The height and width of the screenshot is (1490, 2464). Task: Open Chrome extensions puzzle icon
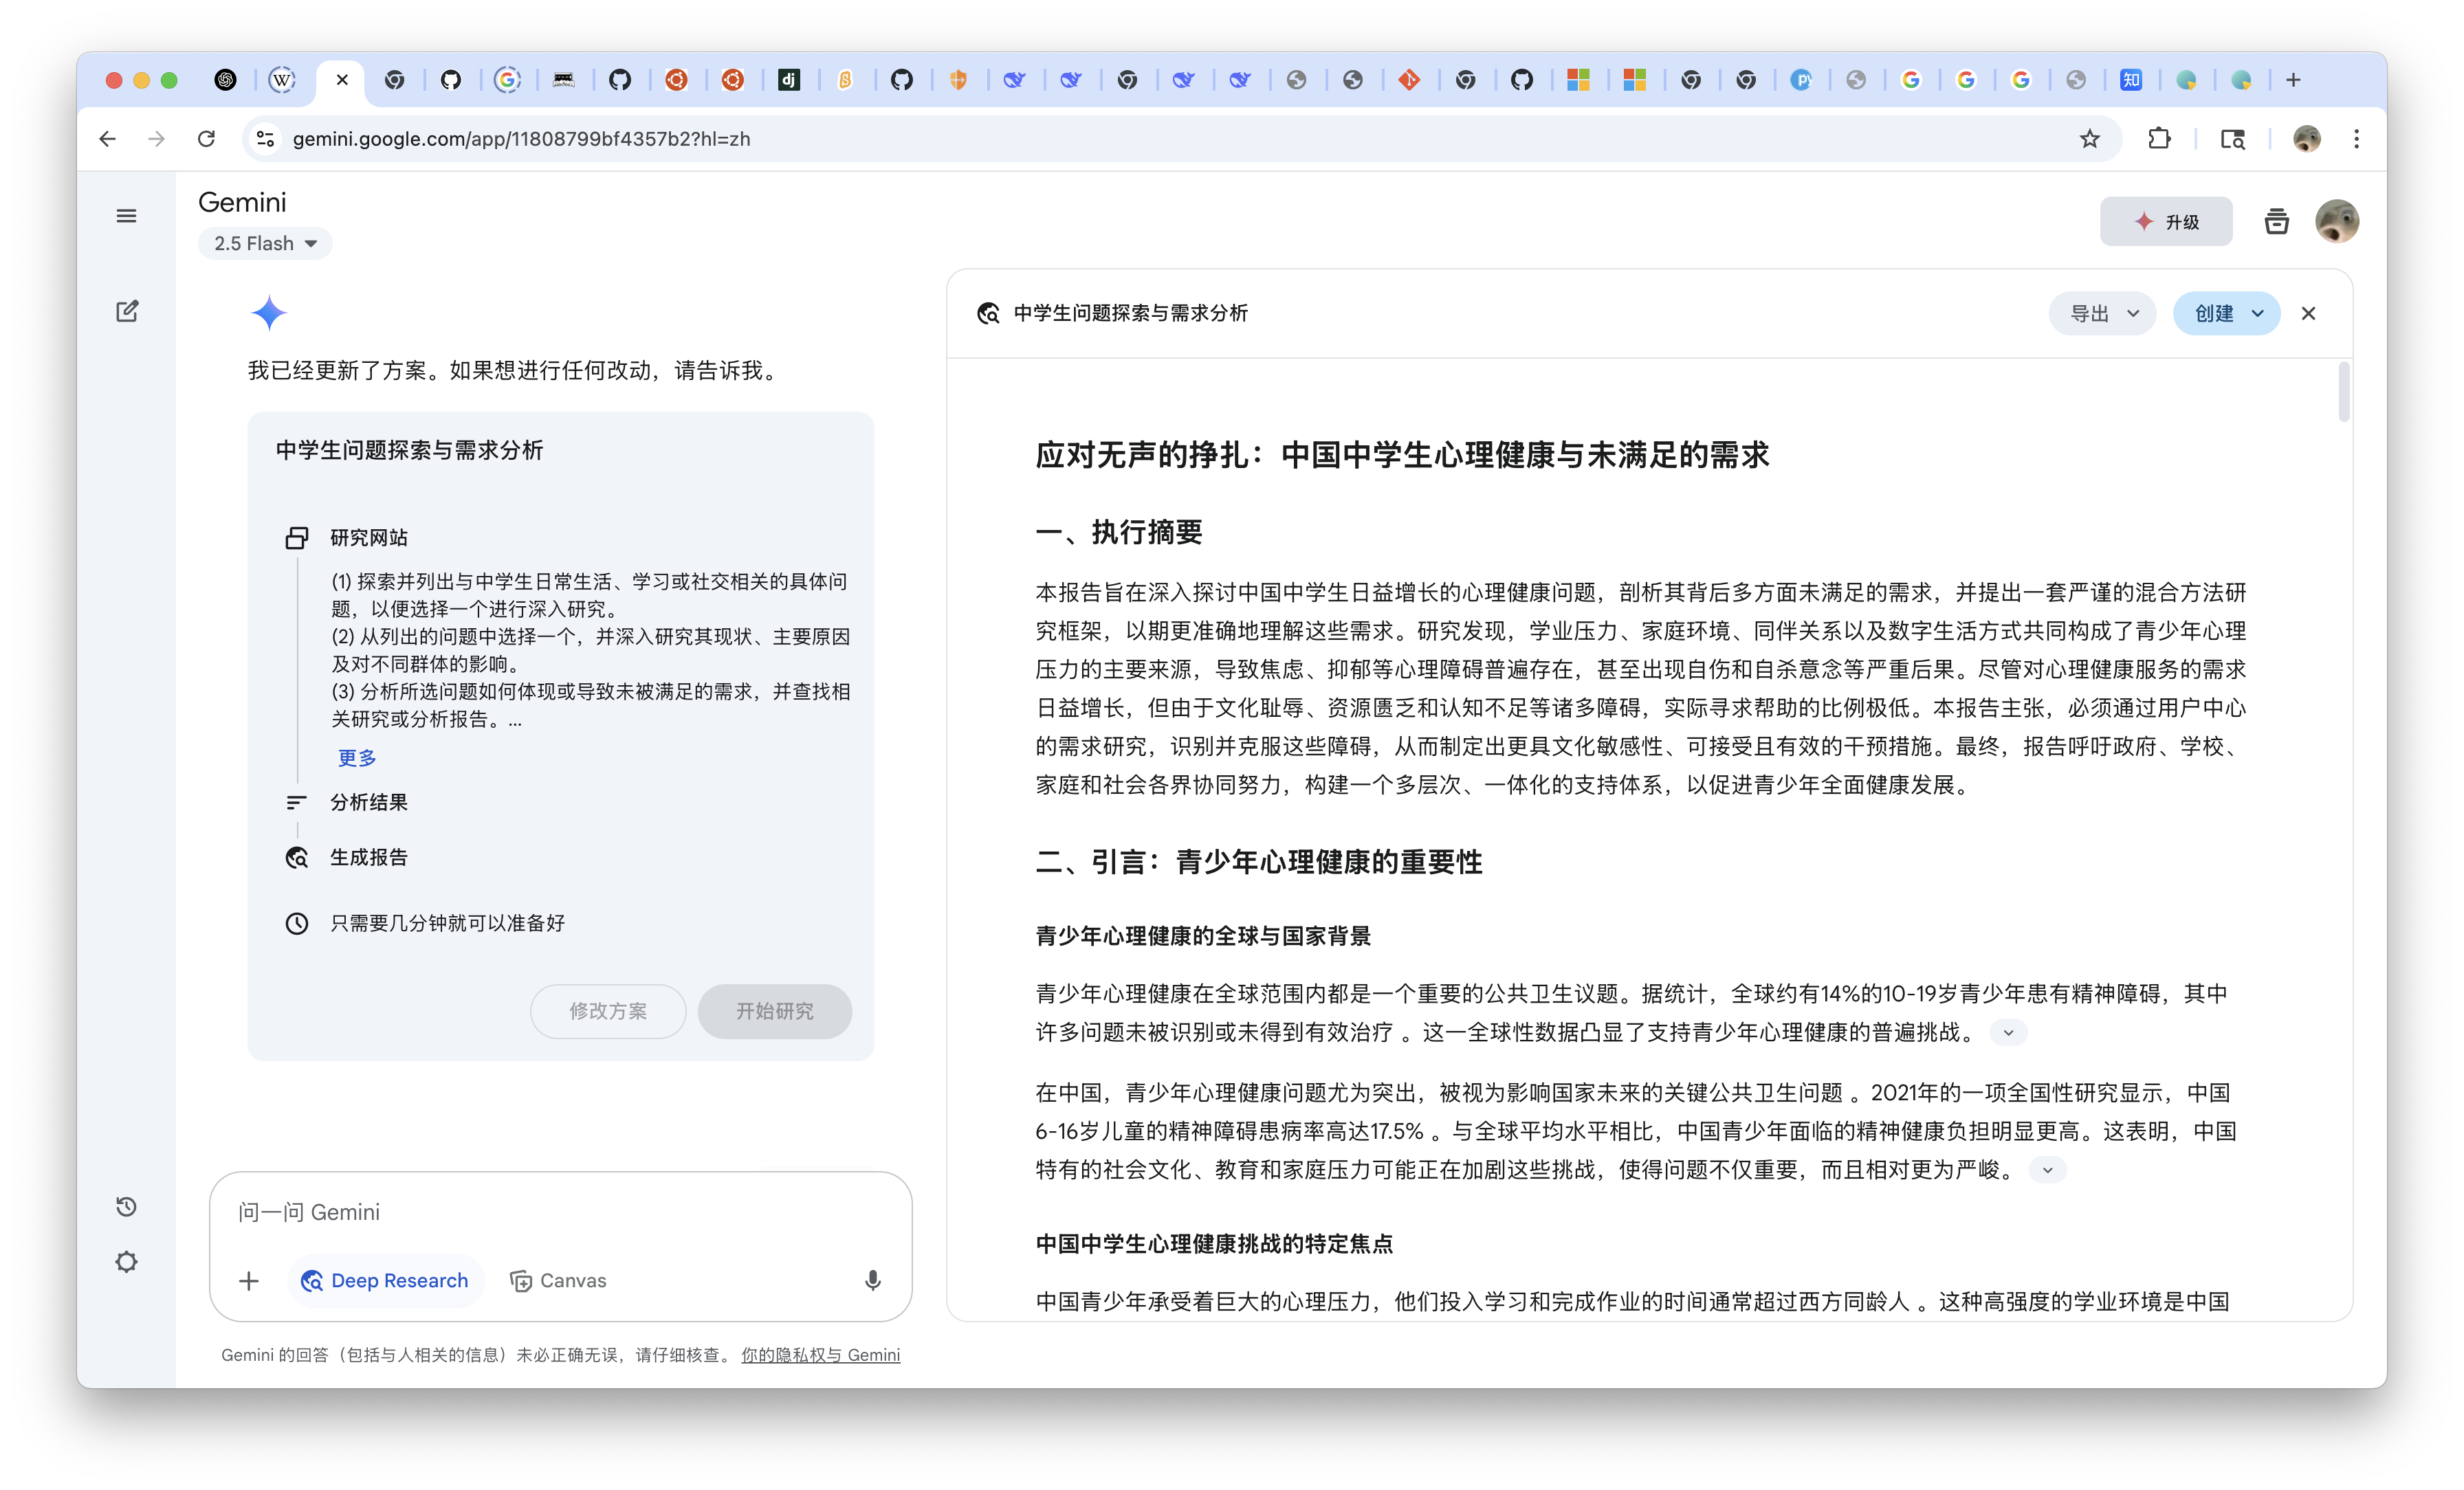click(2159, 139)
